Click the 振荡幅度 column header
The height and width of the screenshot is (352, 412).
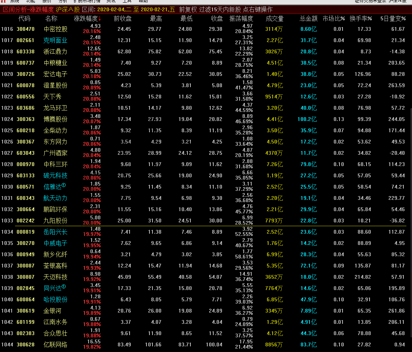pos(241,18)
